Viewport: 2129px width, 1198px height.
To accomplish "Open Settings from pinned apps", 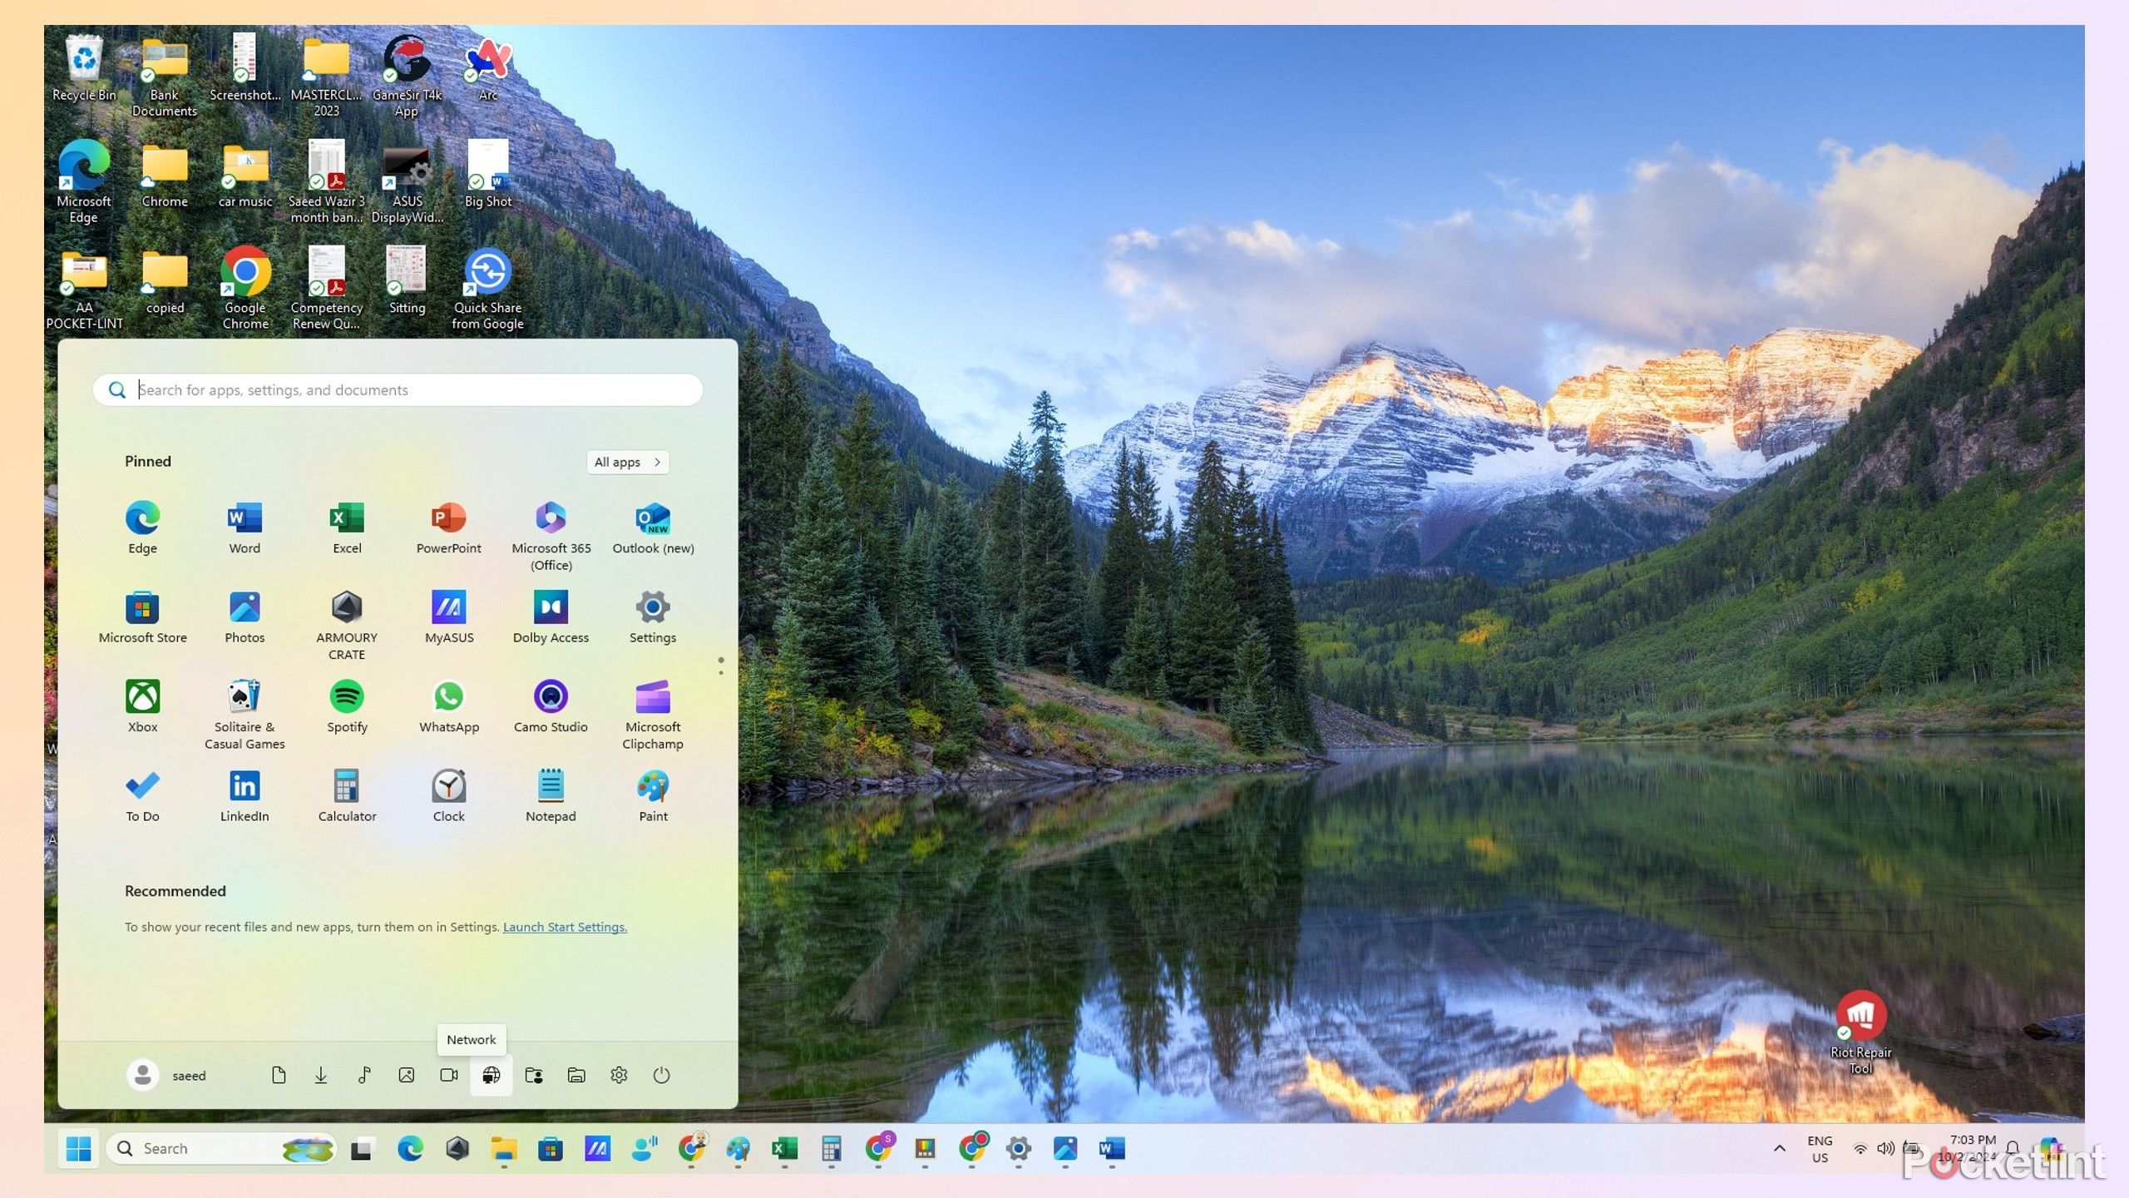I will [x=653, y=616].
